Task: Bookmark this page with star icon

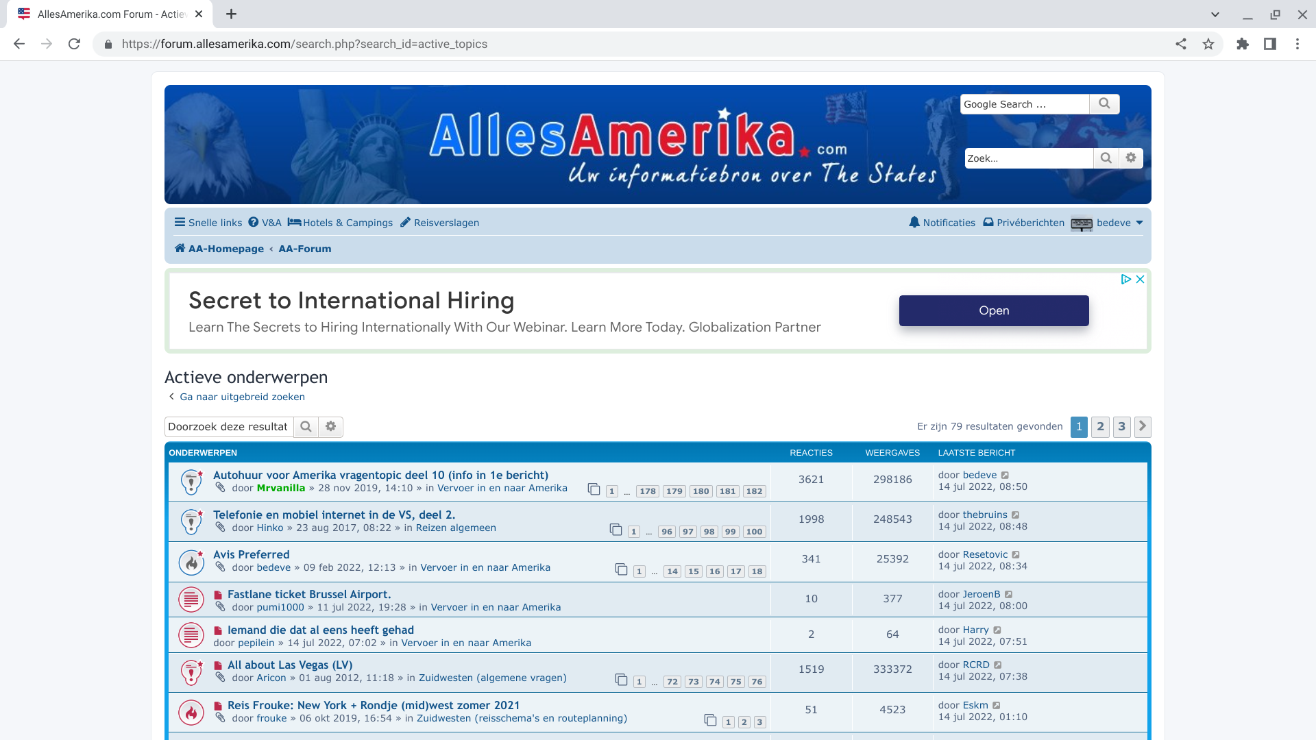Action: click(x=1208, y=44)
